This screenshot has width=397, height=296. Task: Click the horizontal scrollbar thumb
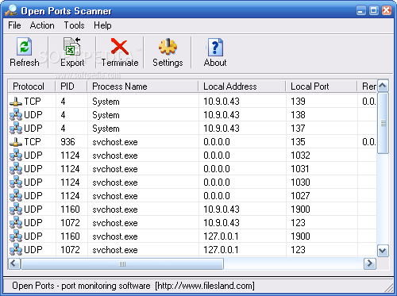(x=122, y=263)
